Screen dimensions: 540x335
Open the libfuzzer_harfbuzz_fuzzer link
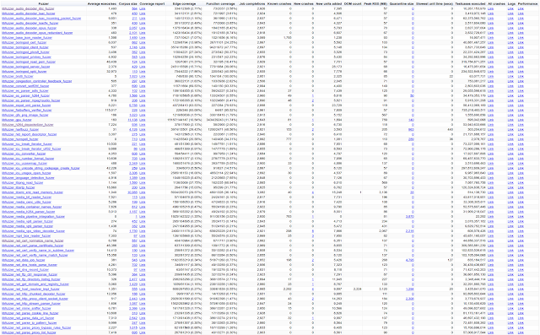20,129
